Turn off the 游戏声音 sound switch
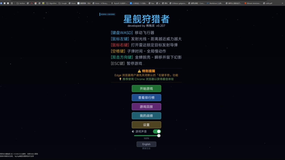 click(x=157, y=131)
